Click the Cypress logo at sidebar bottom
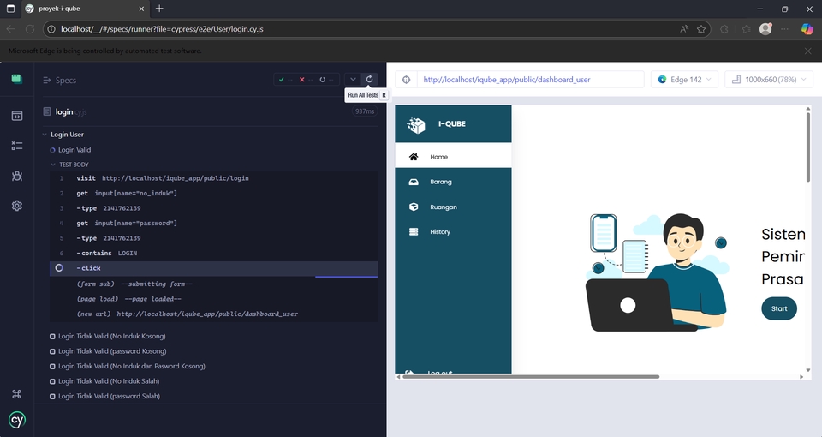This screenshot has width=822, height=437. 16,420
